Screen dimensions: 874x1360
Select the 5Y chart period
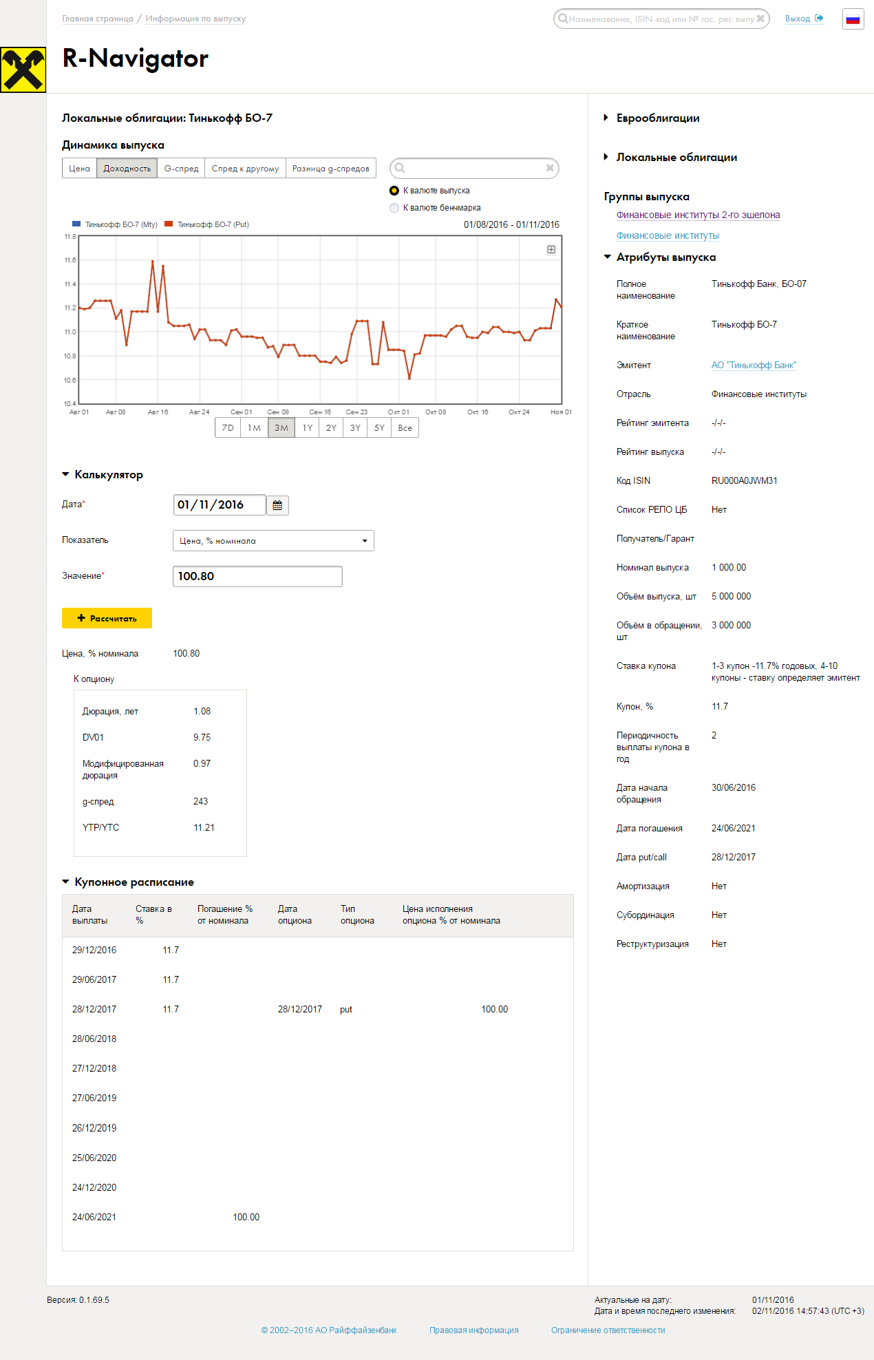(379, 428)
